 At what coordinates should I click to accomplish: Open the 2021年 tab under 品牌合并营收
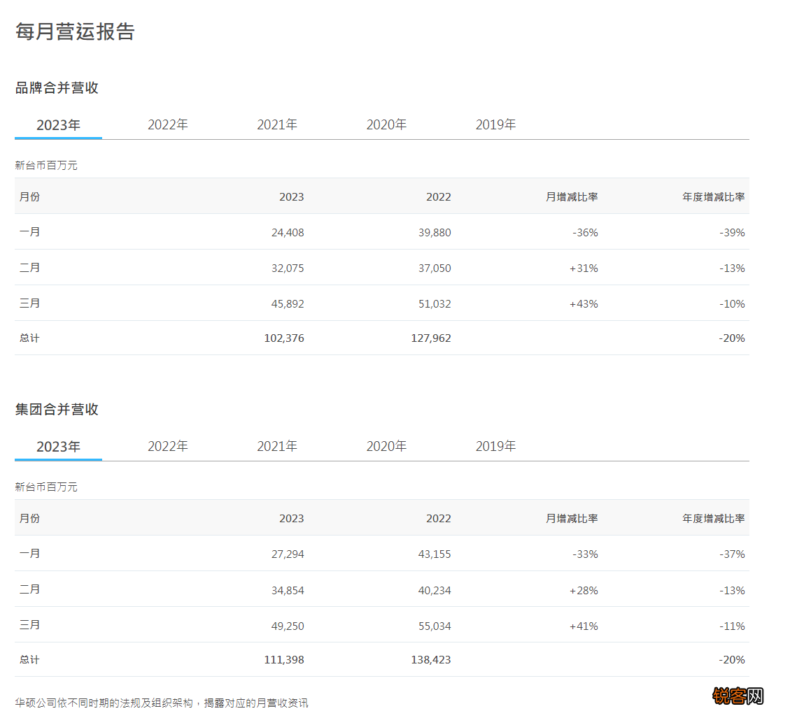click(x=277, y=125)
